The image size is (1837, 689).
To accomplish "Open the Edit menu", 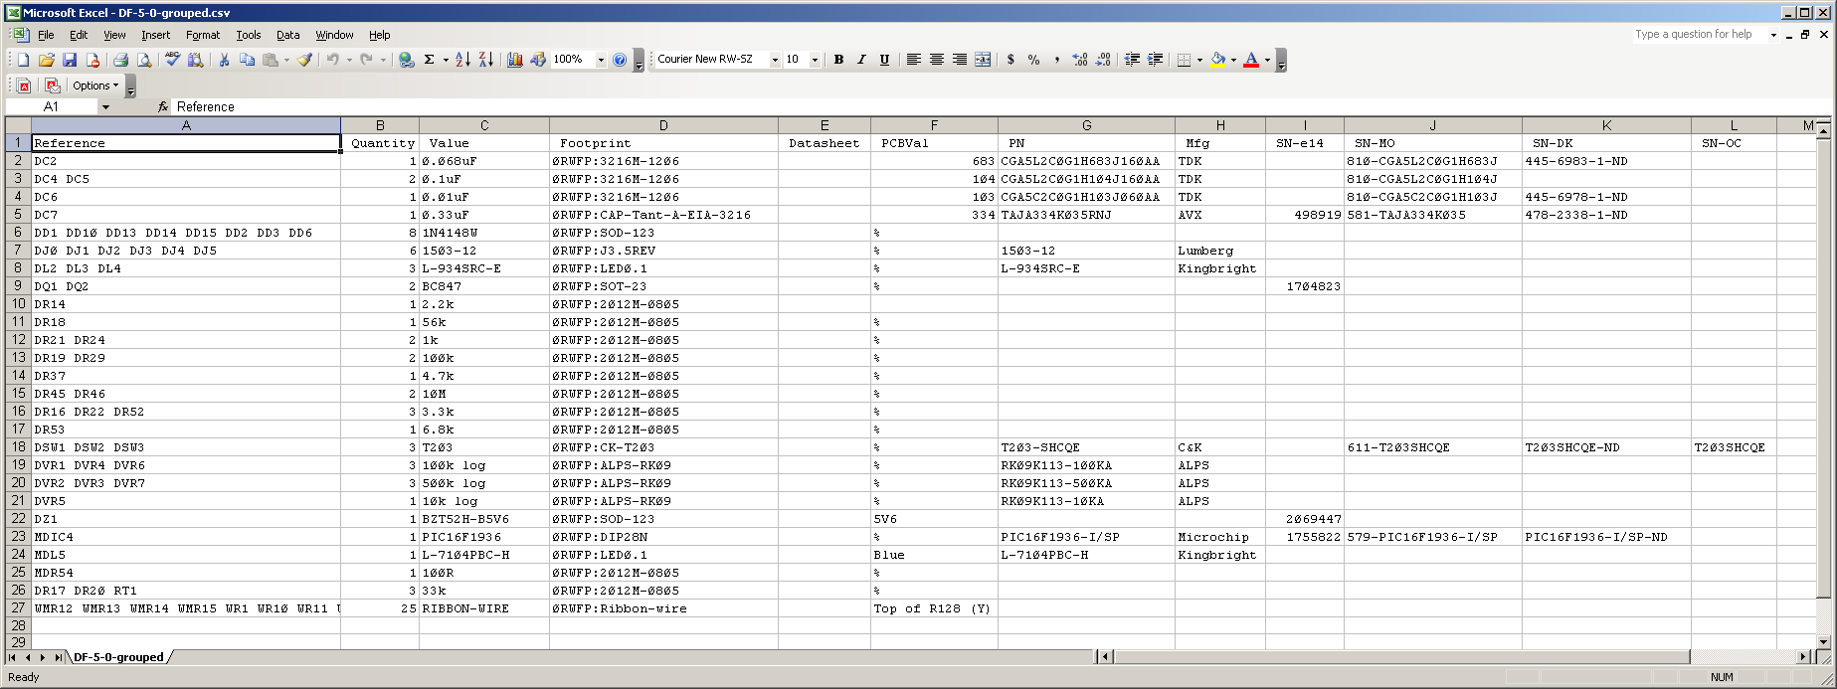I will (79, 35).
